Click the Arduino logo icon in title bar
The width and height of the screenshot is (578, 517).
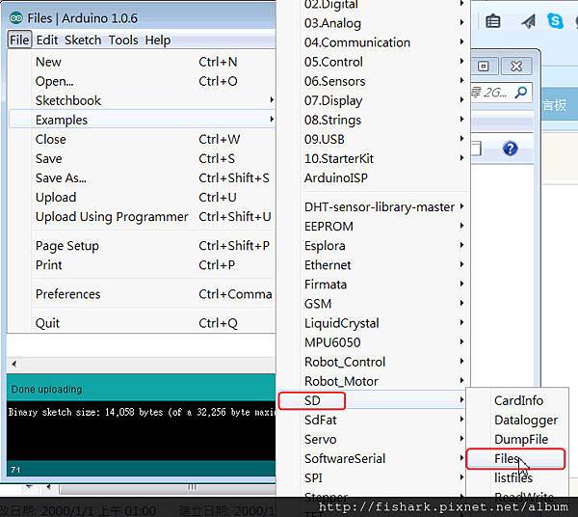click(15, 17)
